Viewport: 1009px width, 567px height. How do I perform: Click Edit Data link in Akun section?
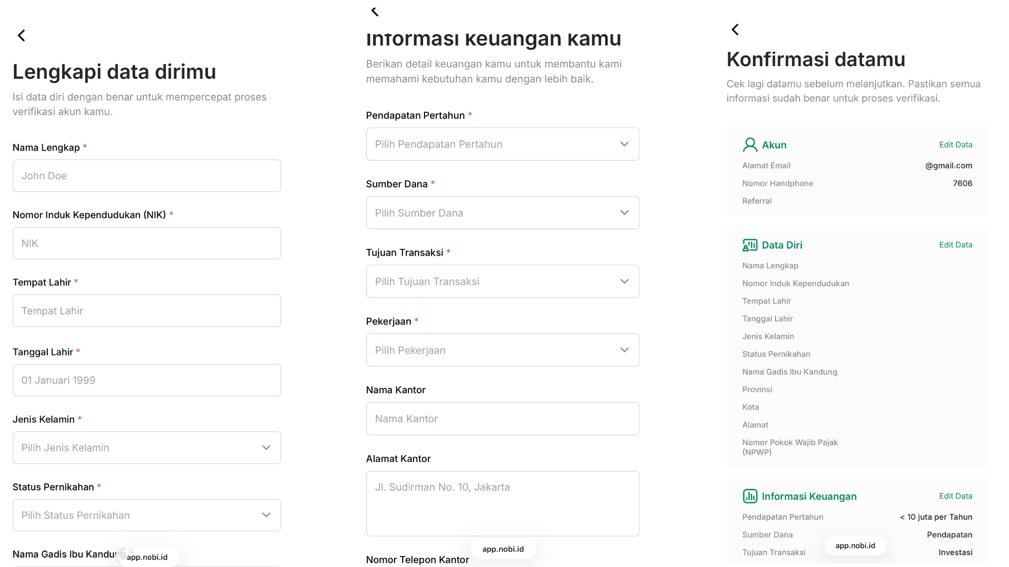(955, 145)
